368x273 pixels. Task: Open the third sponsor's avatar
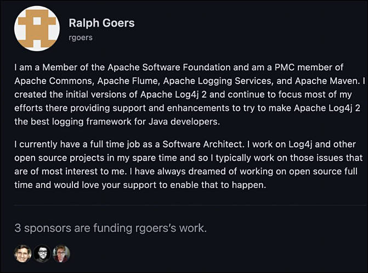coord(61,253)
